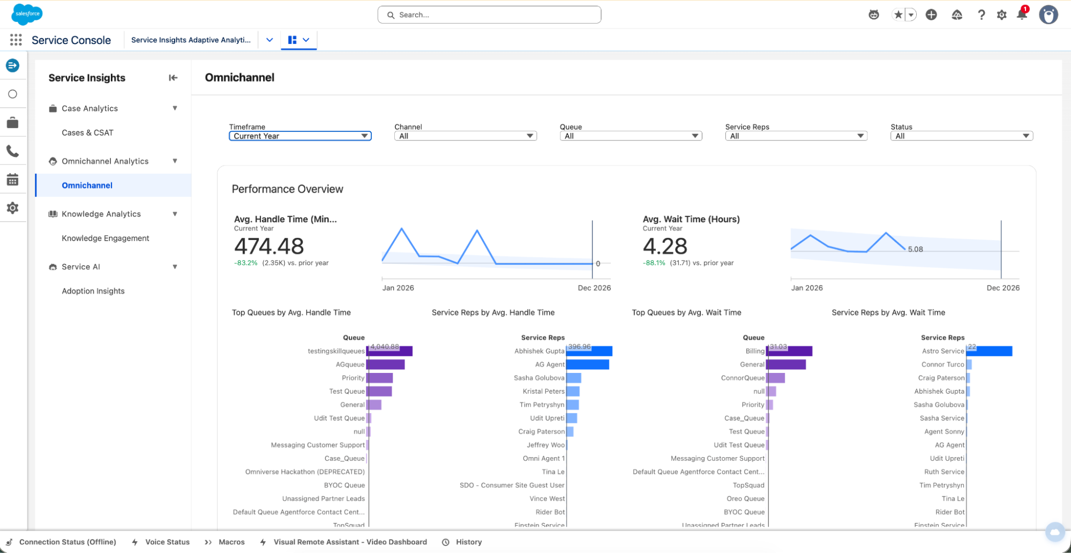
Task: Open the Setup gear in header
Action: [x=1001, y=15]
